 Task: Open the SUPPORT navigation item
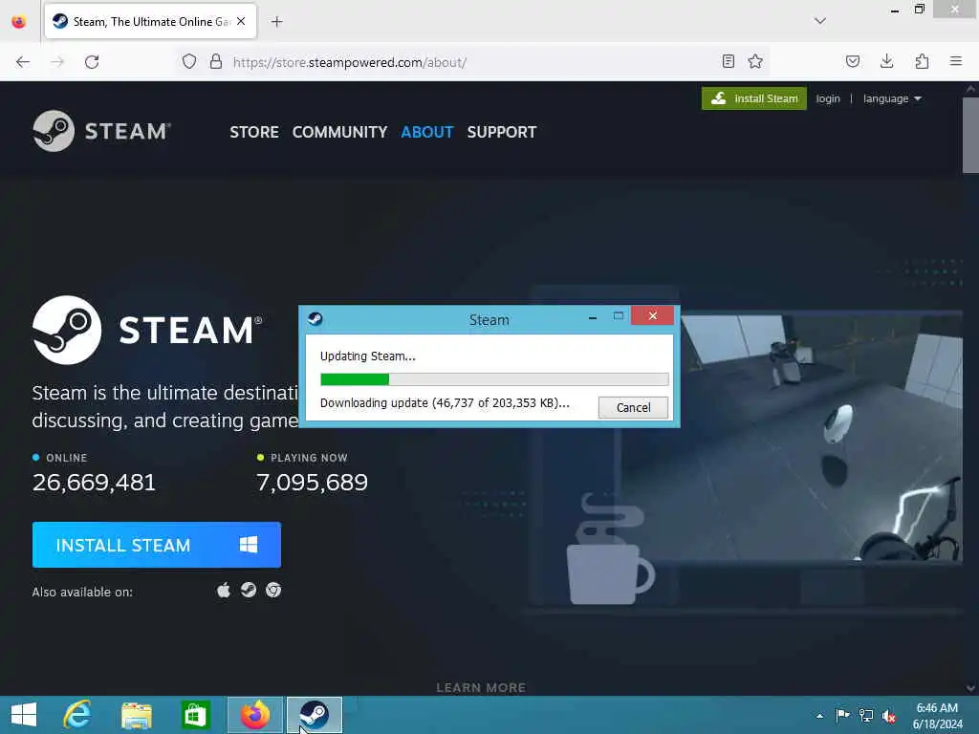click(x=502, y=132)
